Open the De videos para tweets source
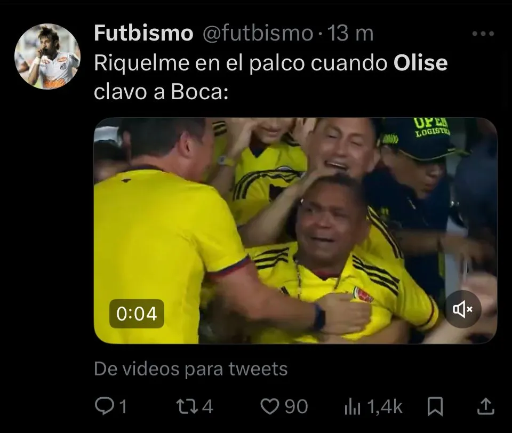 point(191,369)
